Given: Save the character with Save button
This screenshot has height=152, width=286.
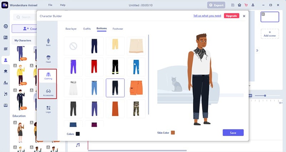Looking at the screenshot, I should [x=233, y=133].
